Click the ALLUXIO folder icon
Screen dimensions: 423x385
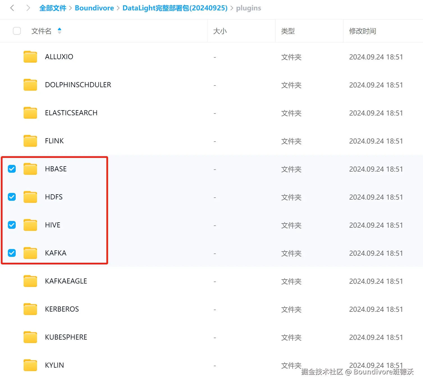[x=30, y=57]
